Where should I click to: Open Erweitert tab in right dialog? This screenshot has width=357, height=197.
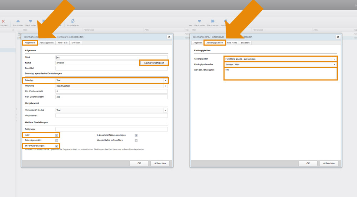(245, 43)
